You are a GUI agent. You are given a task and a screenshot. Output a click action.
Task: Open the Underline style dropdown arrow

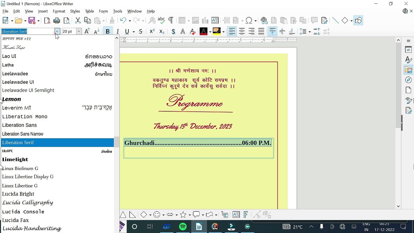coord(134,31)
